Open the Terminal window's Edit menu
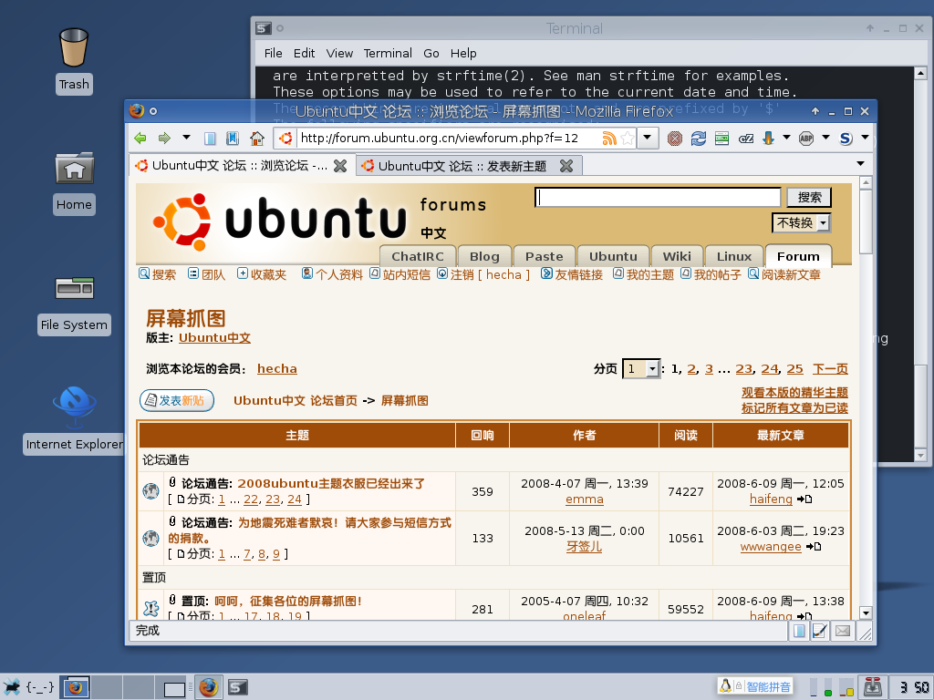 coord(304,54)
